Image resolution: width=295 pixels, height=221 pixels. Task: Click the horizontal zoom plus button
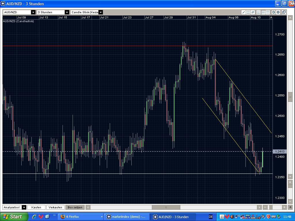(284, 207)
